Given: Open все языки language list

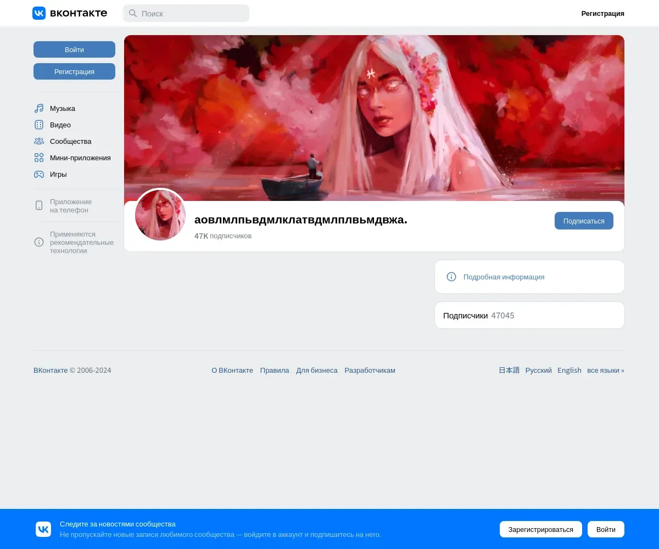Looking at the screenshot, I should 606,371.
